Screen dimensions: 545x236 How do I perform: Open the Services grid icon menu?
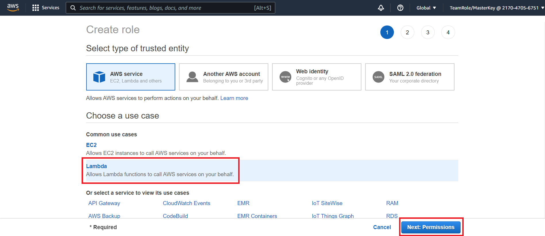(36, 8)
